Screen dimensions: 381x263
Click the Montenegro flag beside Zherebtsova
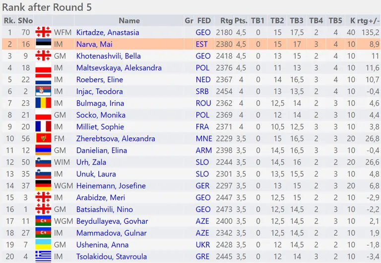[x=43, y=139]
